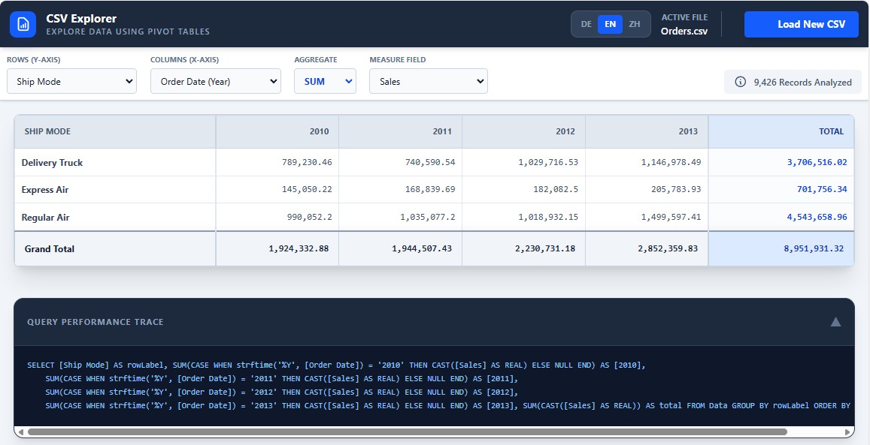Click the Load New CSV button
The width and height of the screenshot is (870, 445).
coord(801,24)
